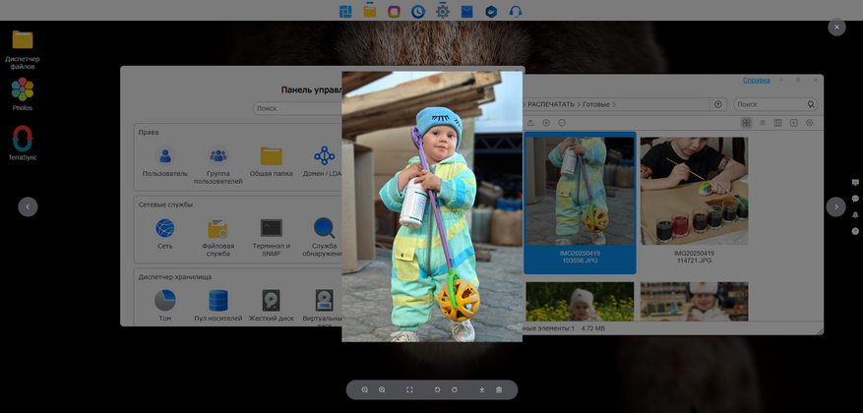Open the Docker whale hexagon icon
863x413 pixels.
[491, 11]
